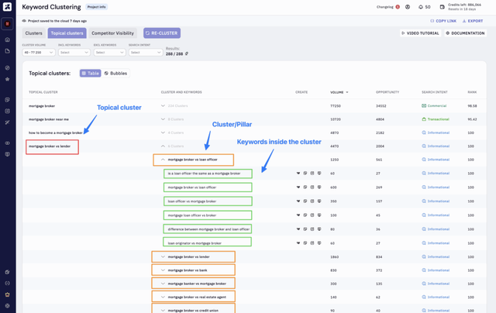Image resolution: width=496 pixels, height=313 pixels.
Task: Open the Cluster Volume dropdown
Action: tap(38, 53)
